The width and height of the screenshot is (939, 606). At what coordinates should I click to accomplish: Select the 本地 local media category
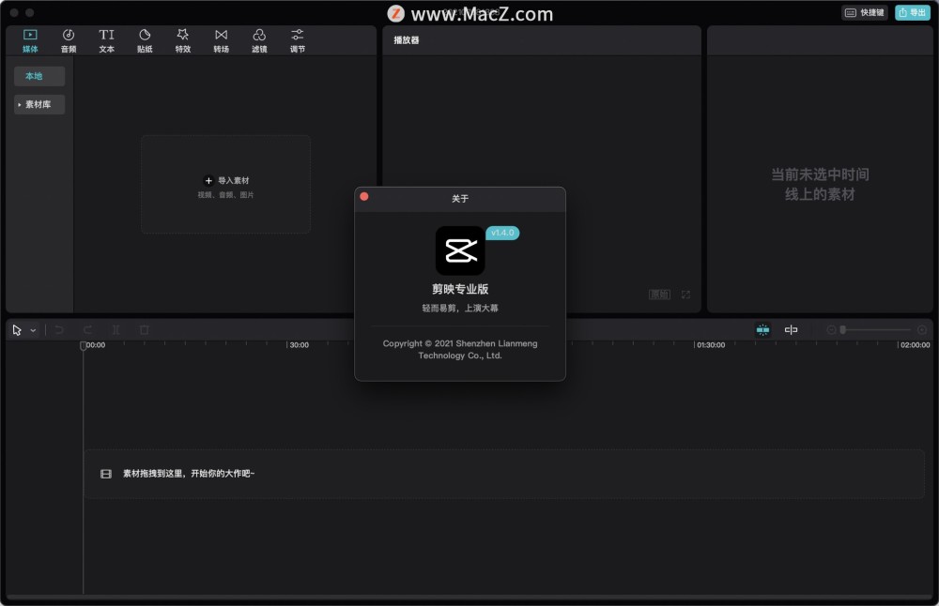pos(39,76)
